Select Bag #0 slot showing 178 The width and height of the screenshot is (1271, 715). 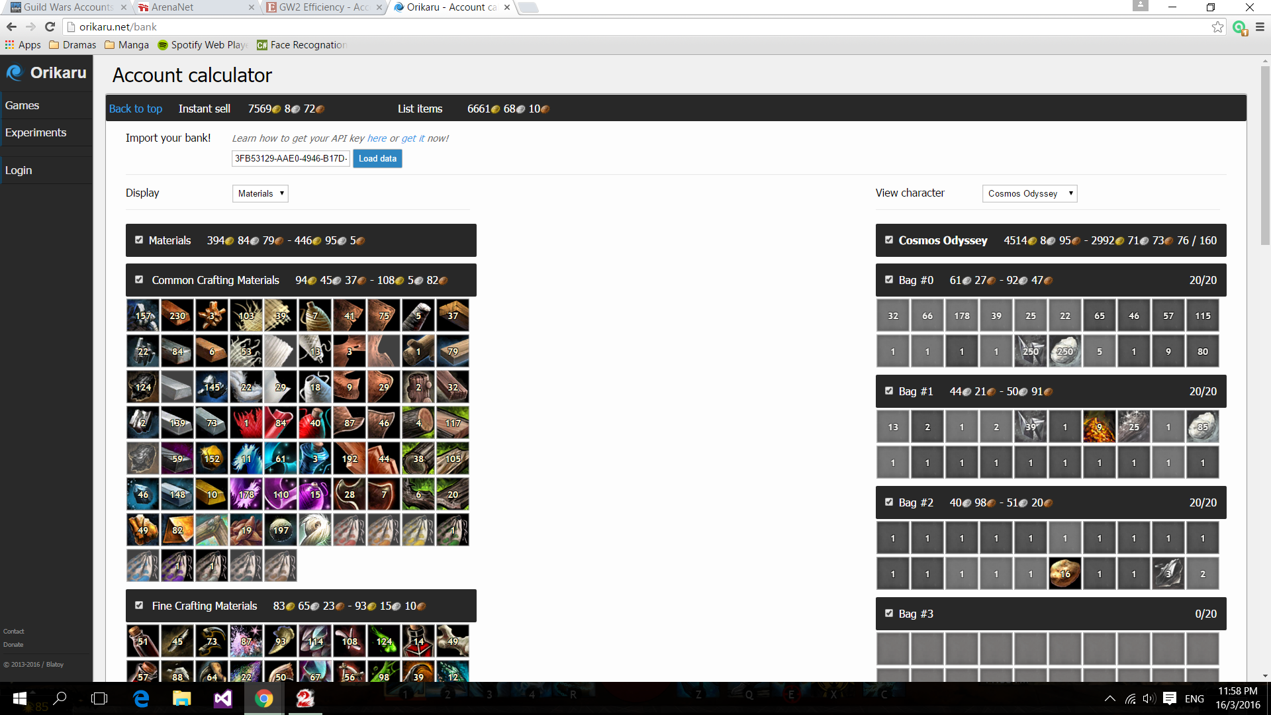click(x=962, y=315)
